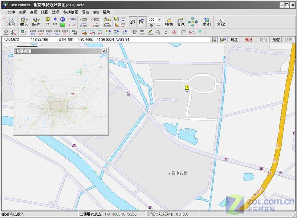Click the crosshair target icon
Screen dimensions: 297x218
(158, 32)
